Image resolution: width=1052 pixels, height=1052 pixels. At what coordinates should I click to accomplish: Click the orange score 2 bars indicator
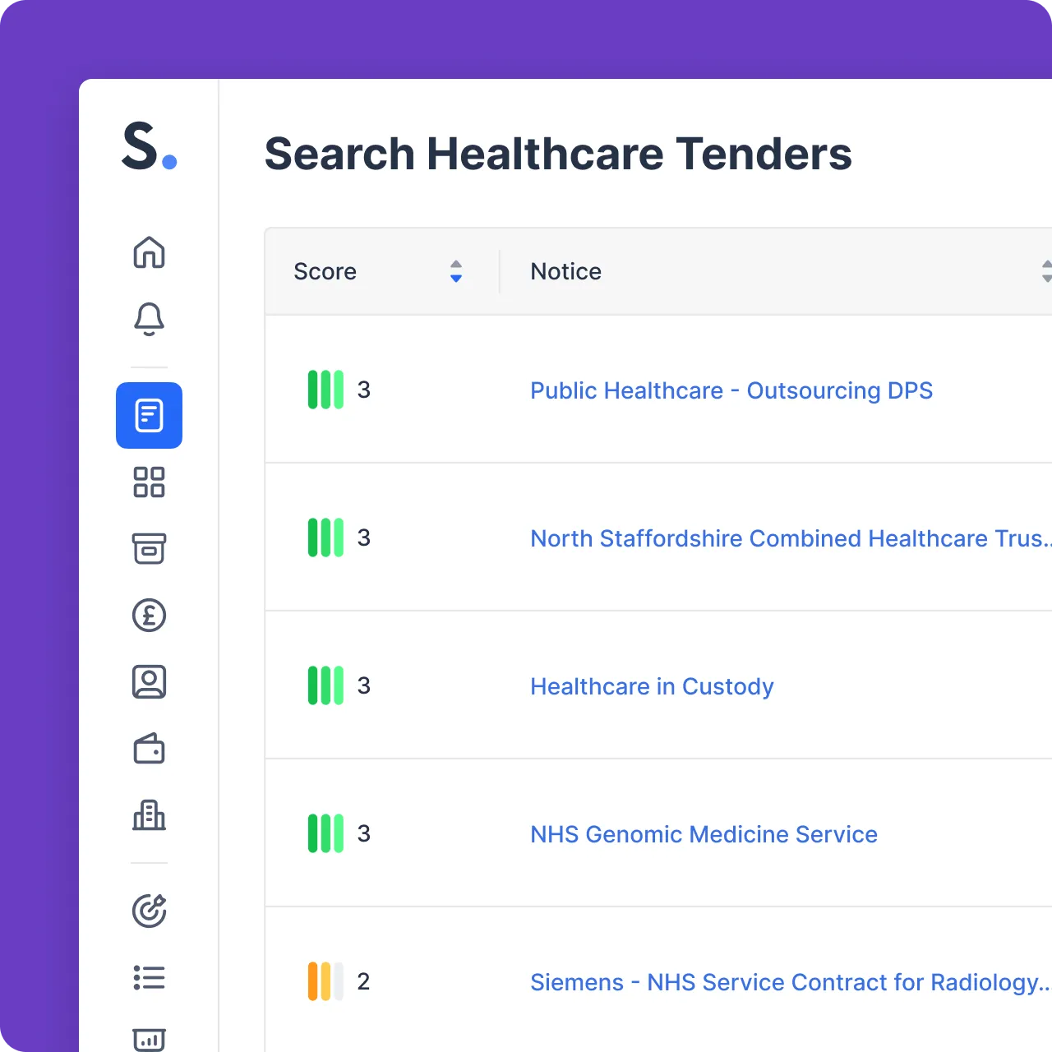coord(325,981)
